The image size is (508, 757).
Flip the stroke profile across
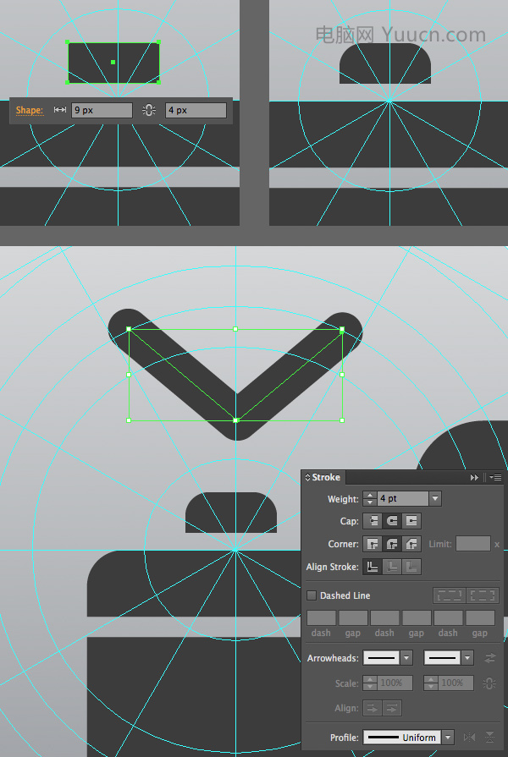coord(489,738)
